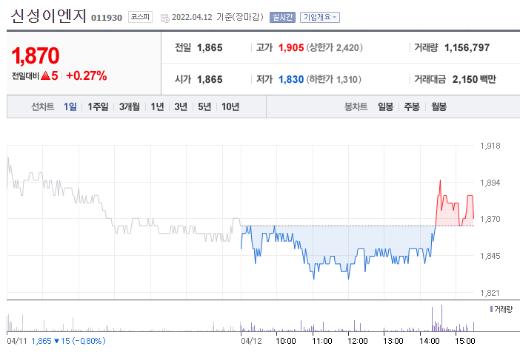Viewport: 520px width, 352px height.
Task: Click the 신성이엔지 stock name heading
Action: (48, 16)
